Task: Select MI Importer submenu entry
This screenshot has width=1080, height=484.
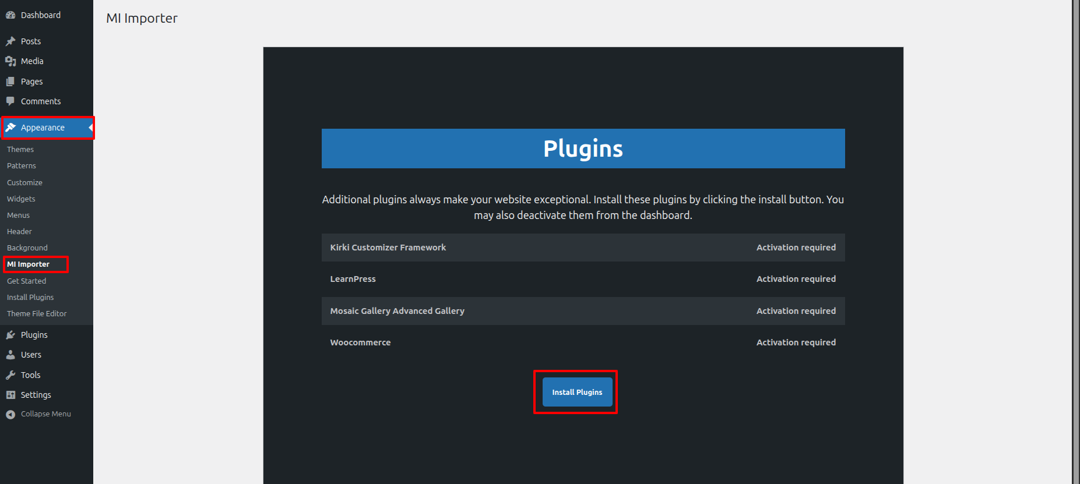Action: (28, 264)
